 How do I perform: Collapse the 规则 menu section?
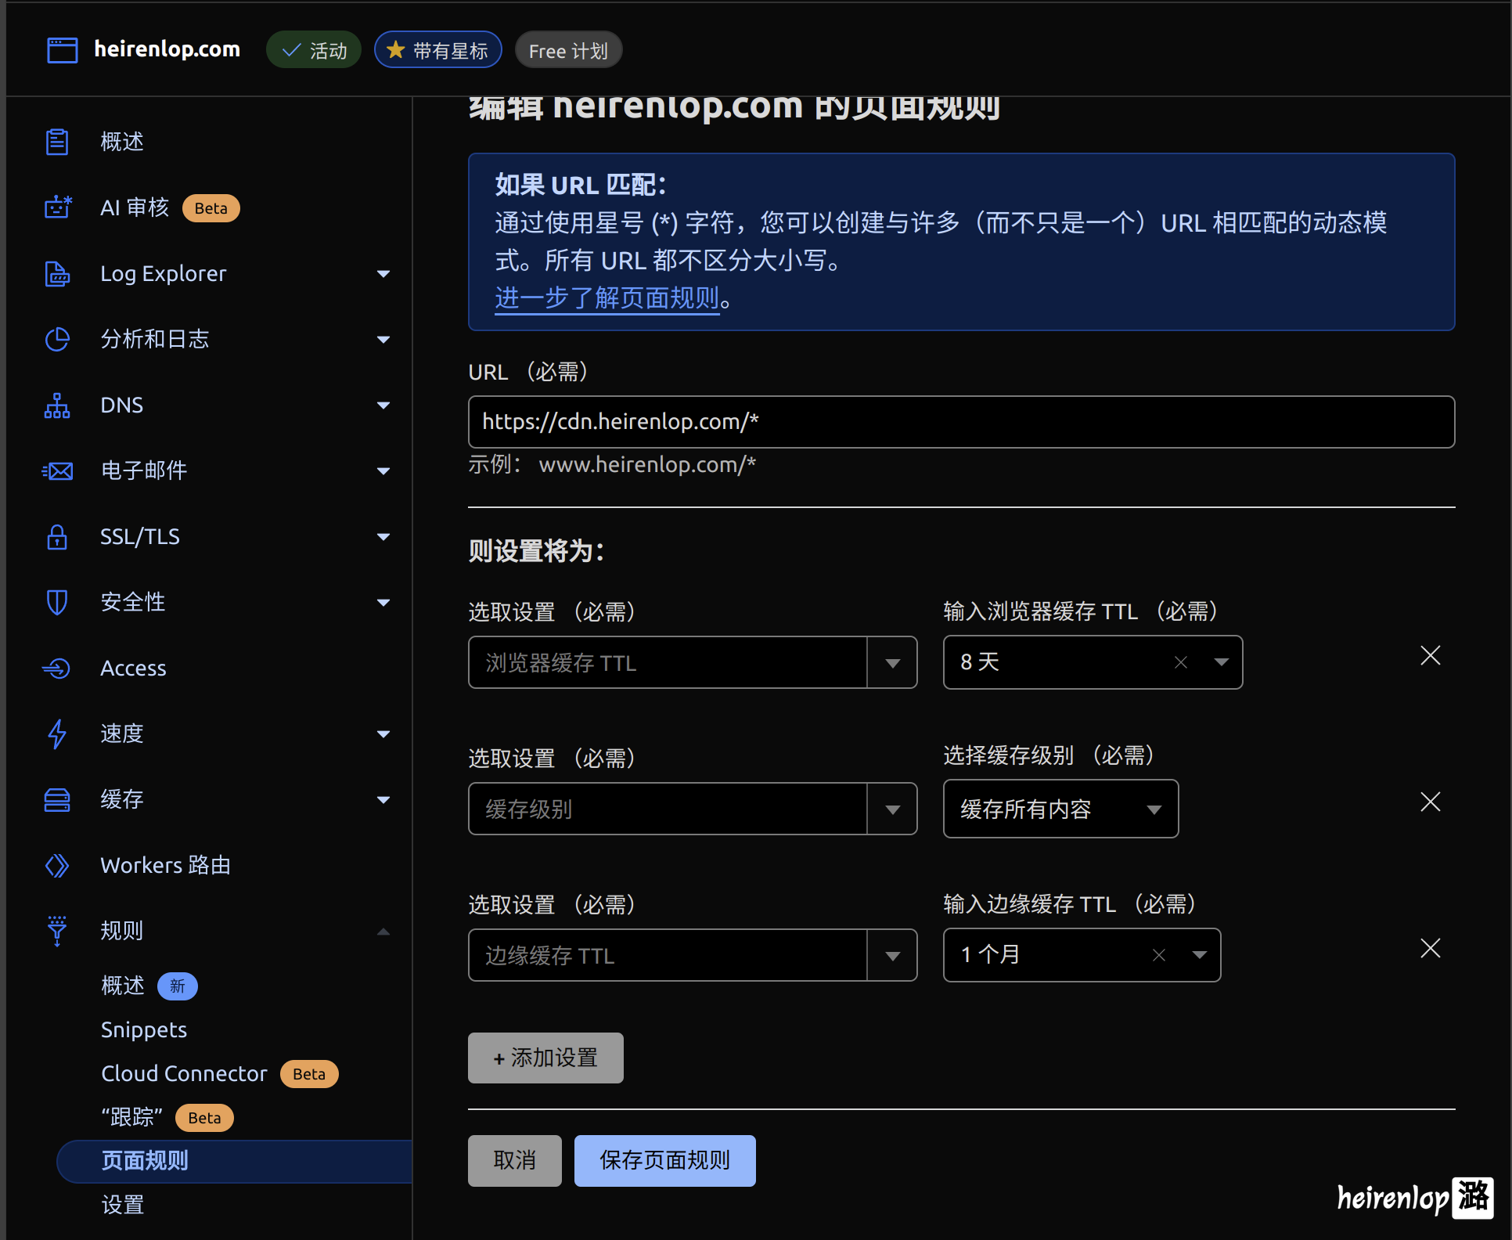(383, 932)
